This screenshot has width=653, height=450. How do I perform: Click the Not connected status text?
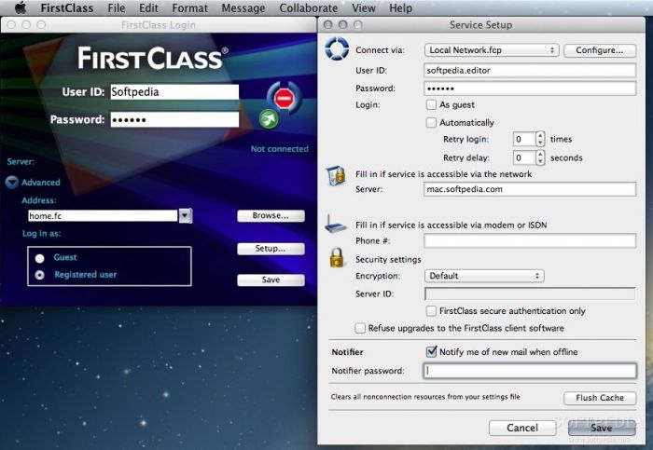click(x=280, y=149)
